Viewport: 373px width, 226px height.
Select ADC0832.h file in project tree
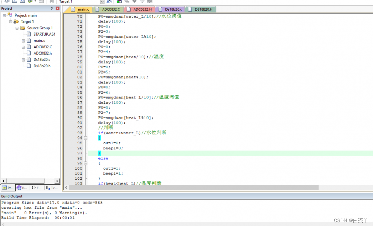click(x=42, y=53)
